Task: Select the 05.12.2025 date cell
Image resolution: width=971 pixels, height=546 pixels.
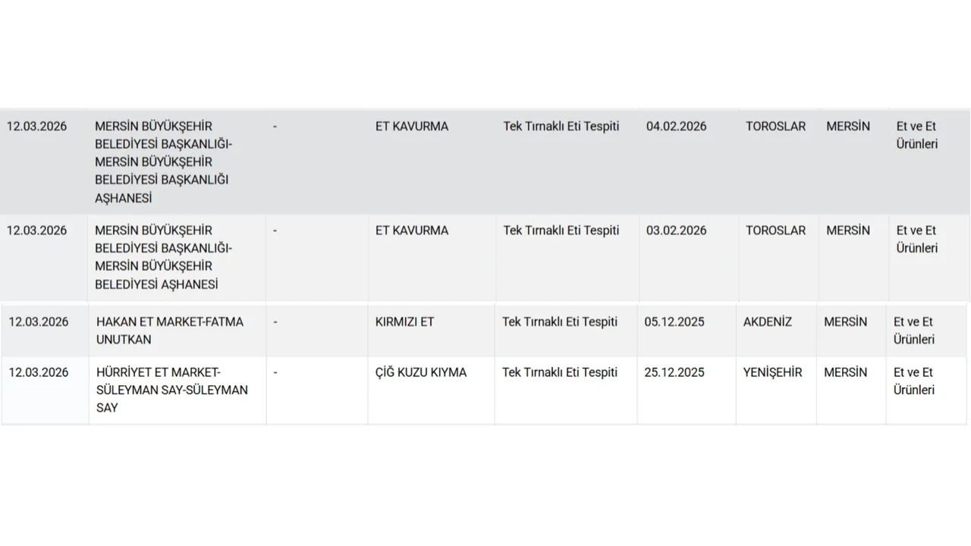Action: (674, 322)
